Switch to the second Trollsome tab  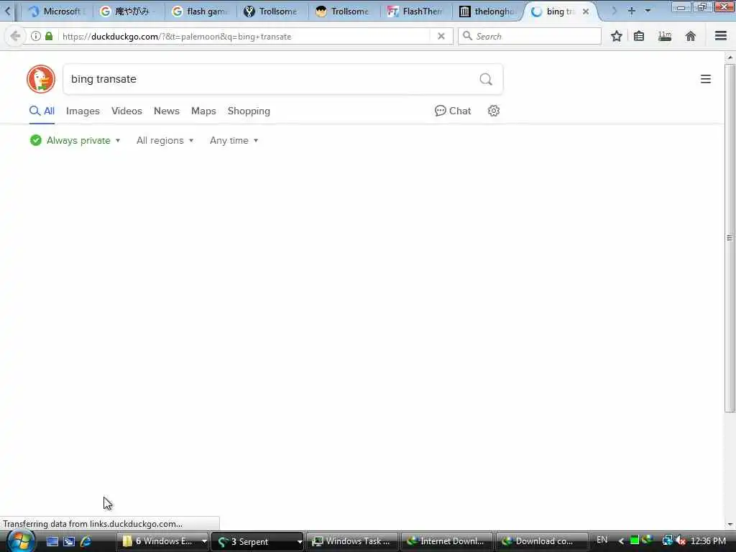(345, 11)
